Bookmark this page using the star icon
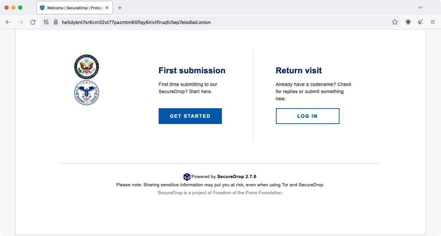Viewport: 441px width, 236px height. click(395, 22)
